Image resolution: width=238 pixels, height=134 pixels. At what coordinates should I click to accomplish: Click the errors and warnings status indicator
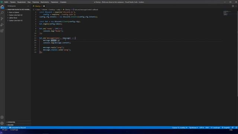click(x=4, y=128)
